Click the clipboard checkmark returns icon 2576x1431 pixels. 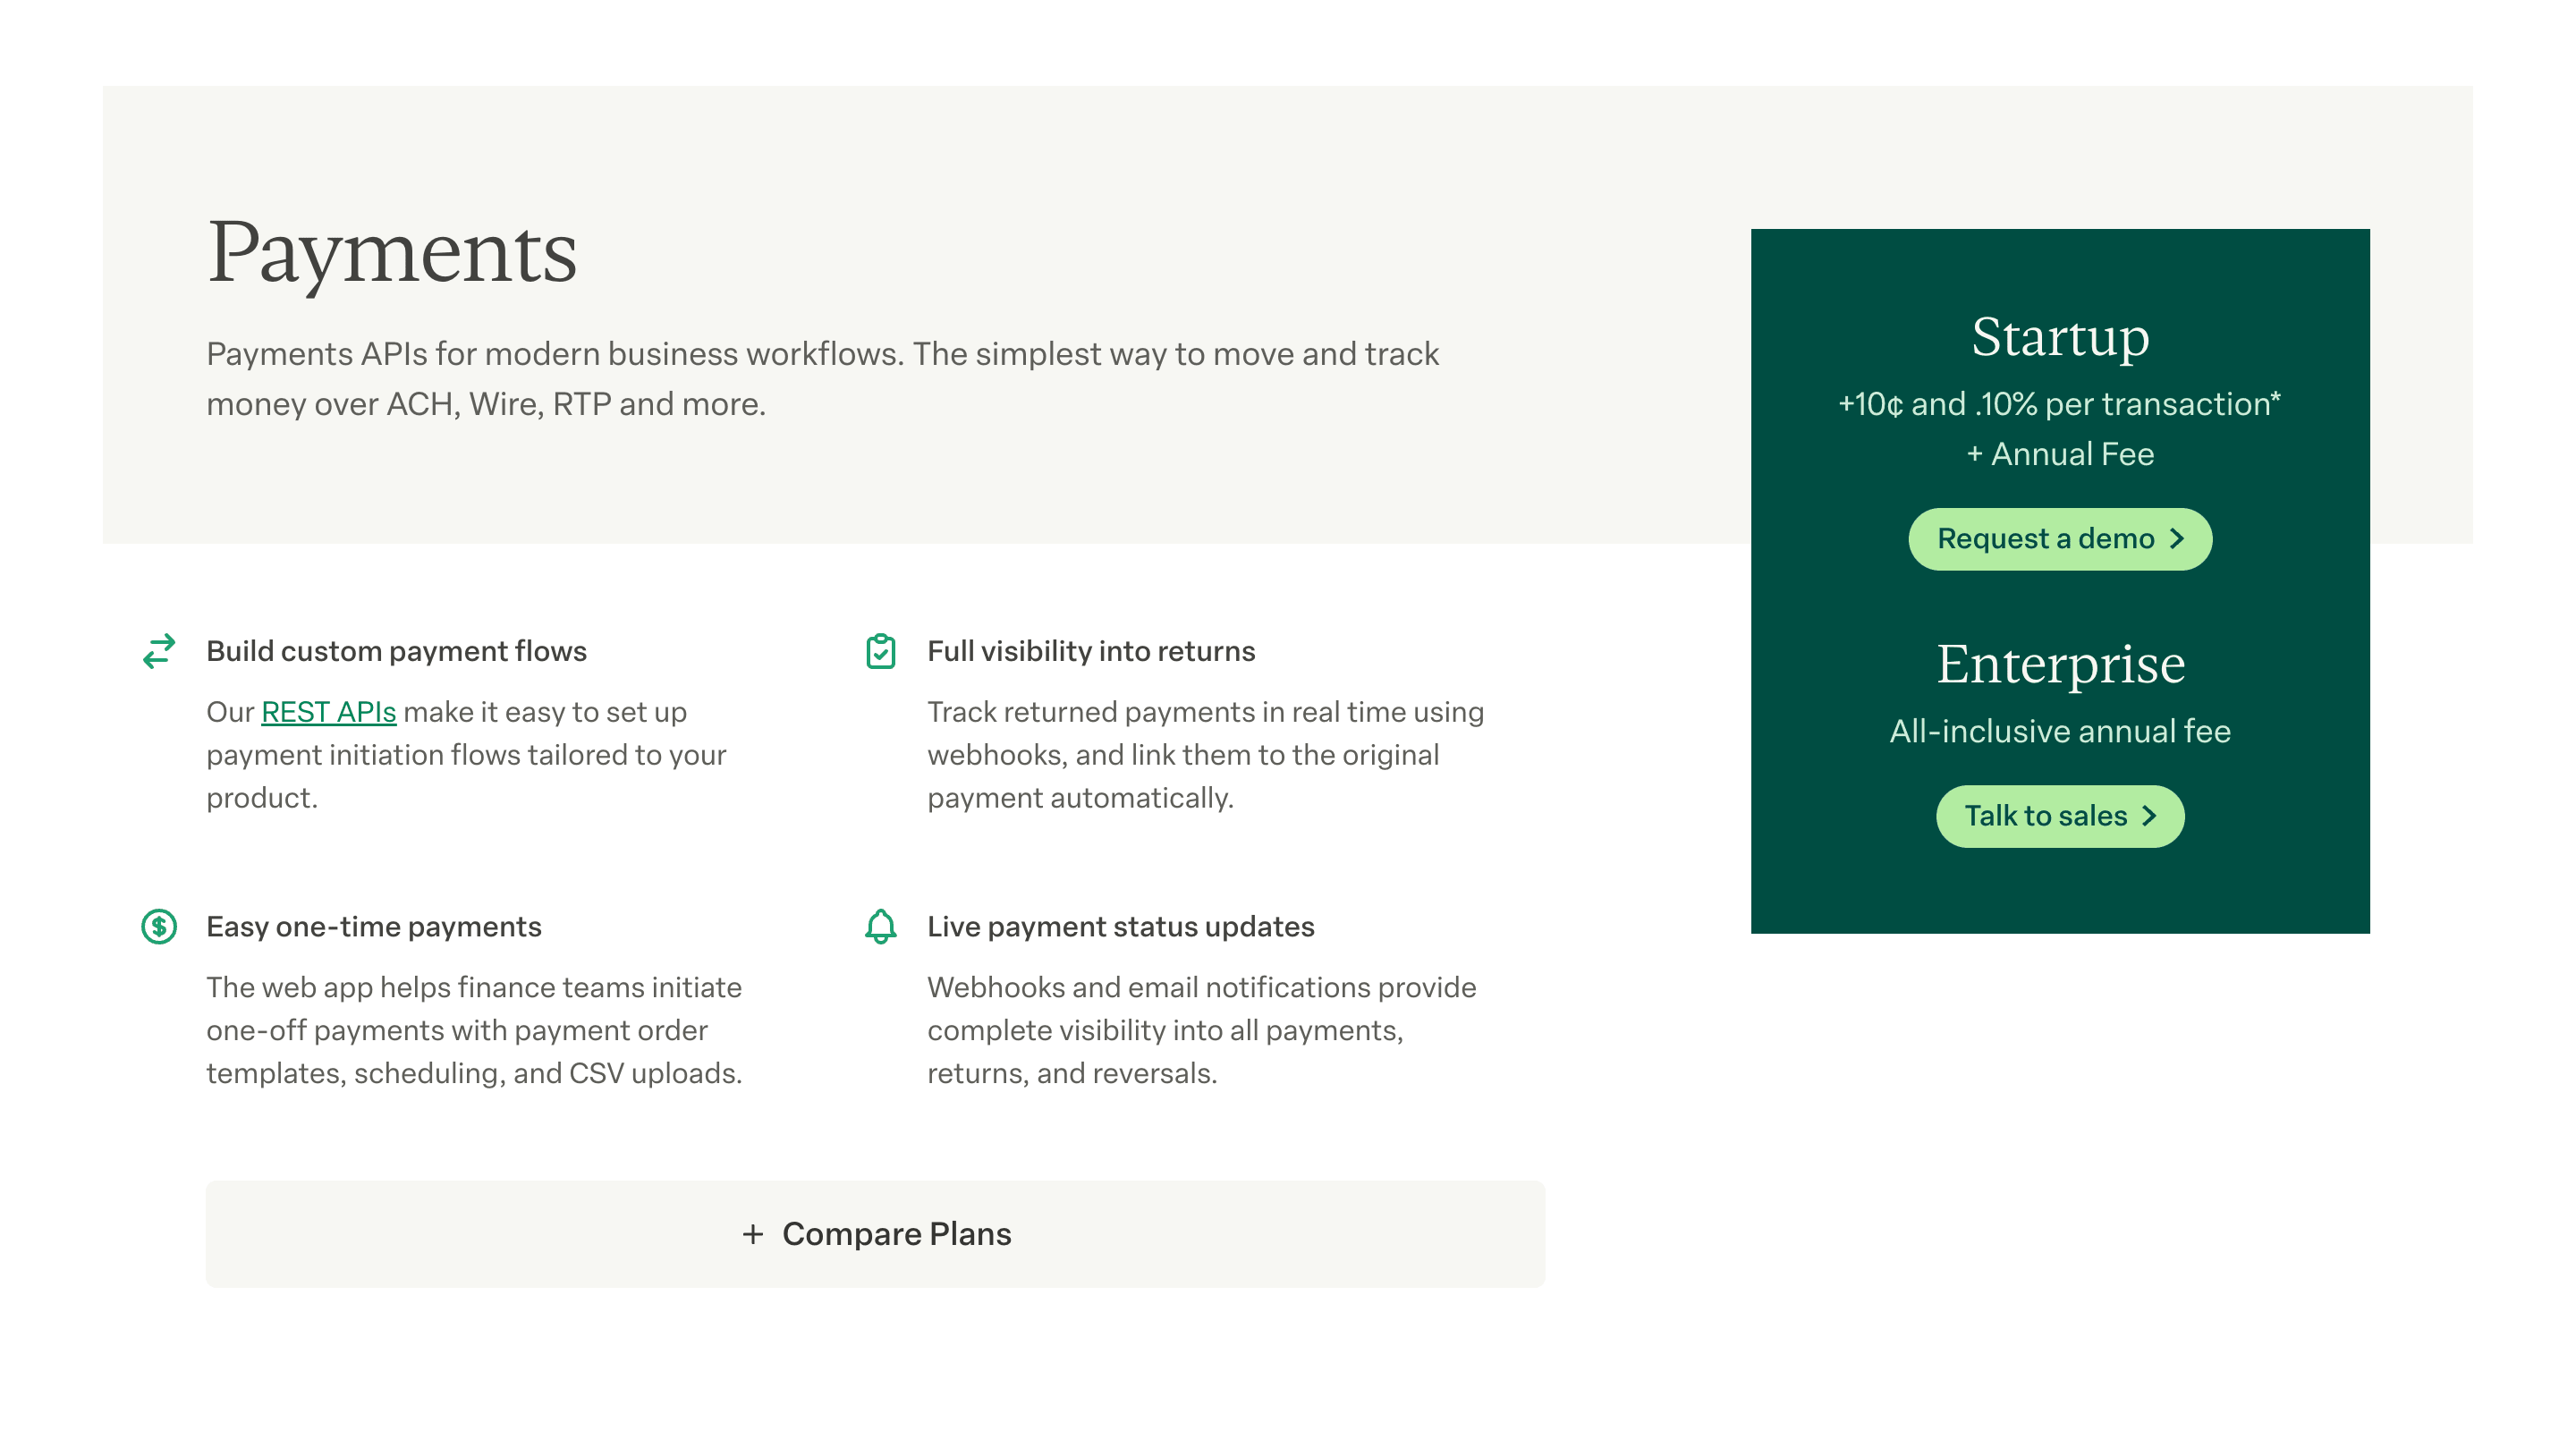880,651
